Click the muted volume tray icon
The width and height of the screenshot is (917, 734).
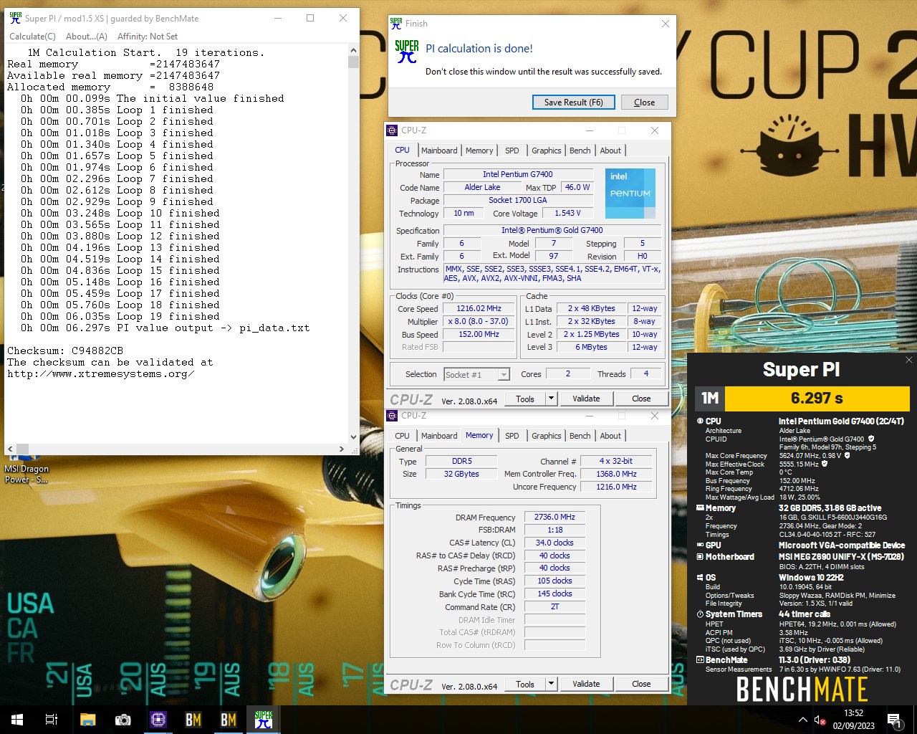click(820, 720)
